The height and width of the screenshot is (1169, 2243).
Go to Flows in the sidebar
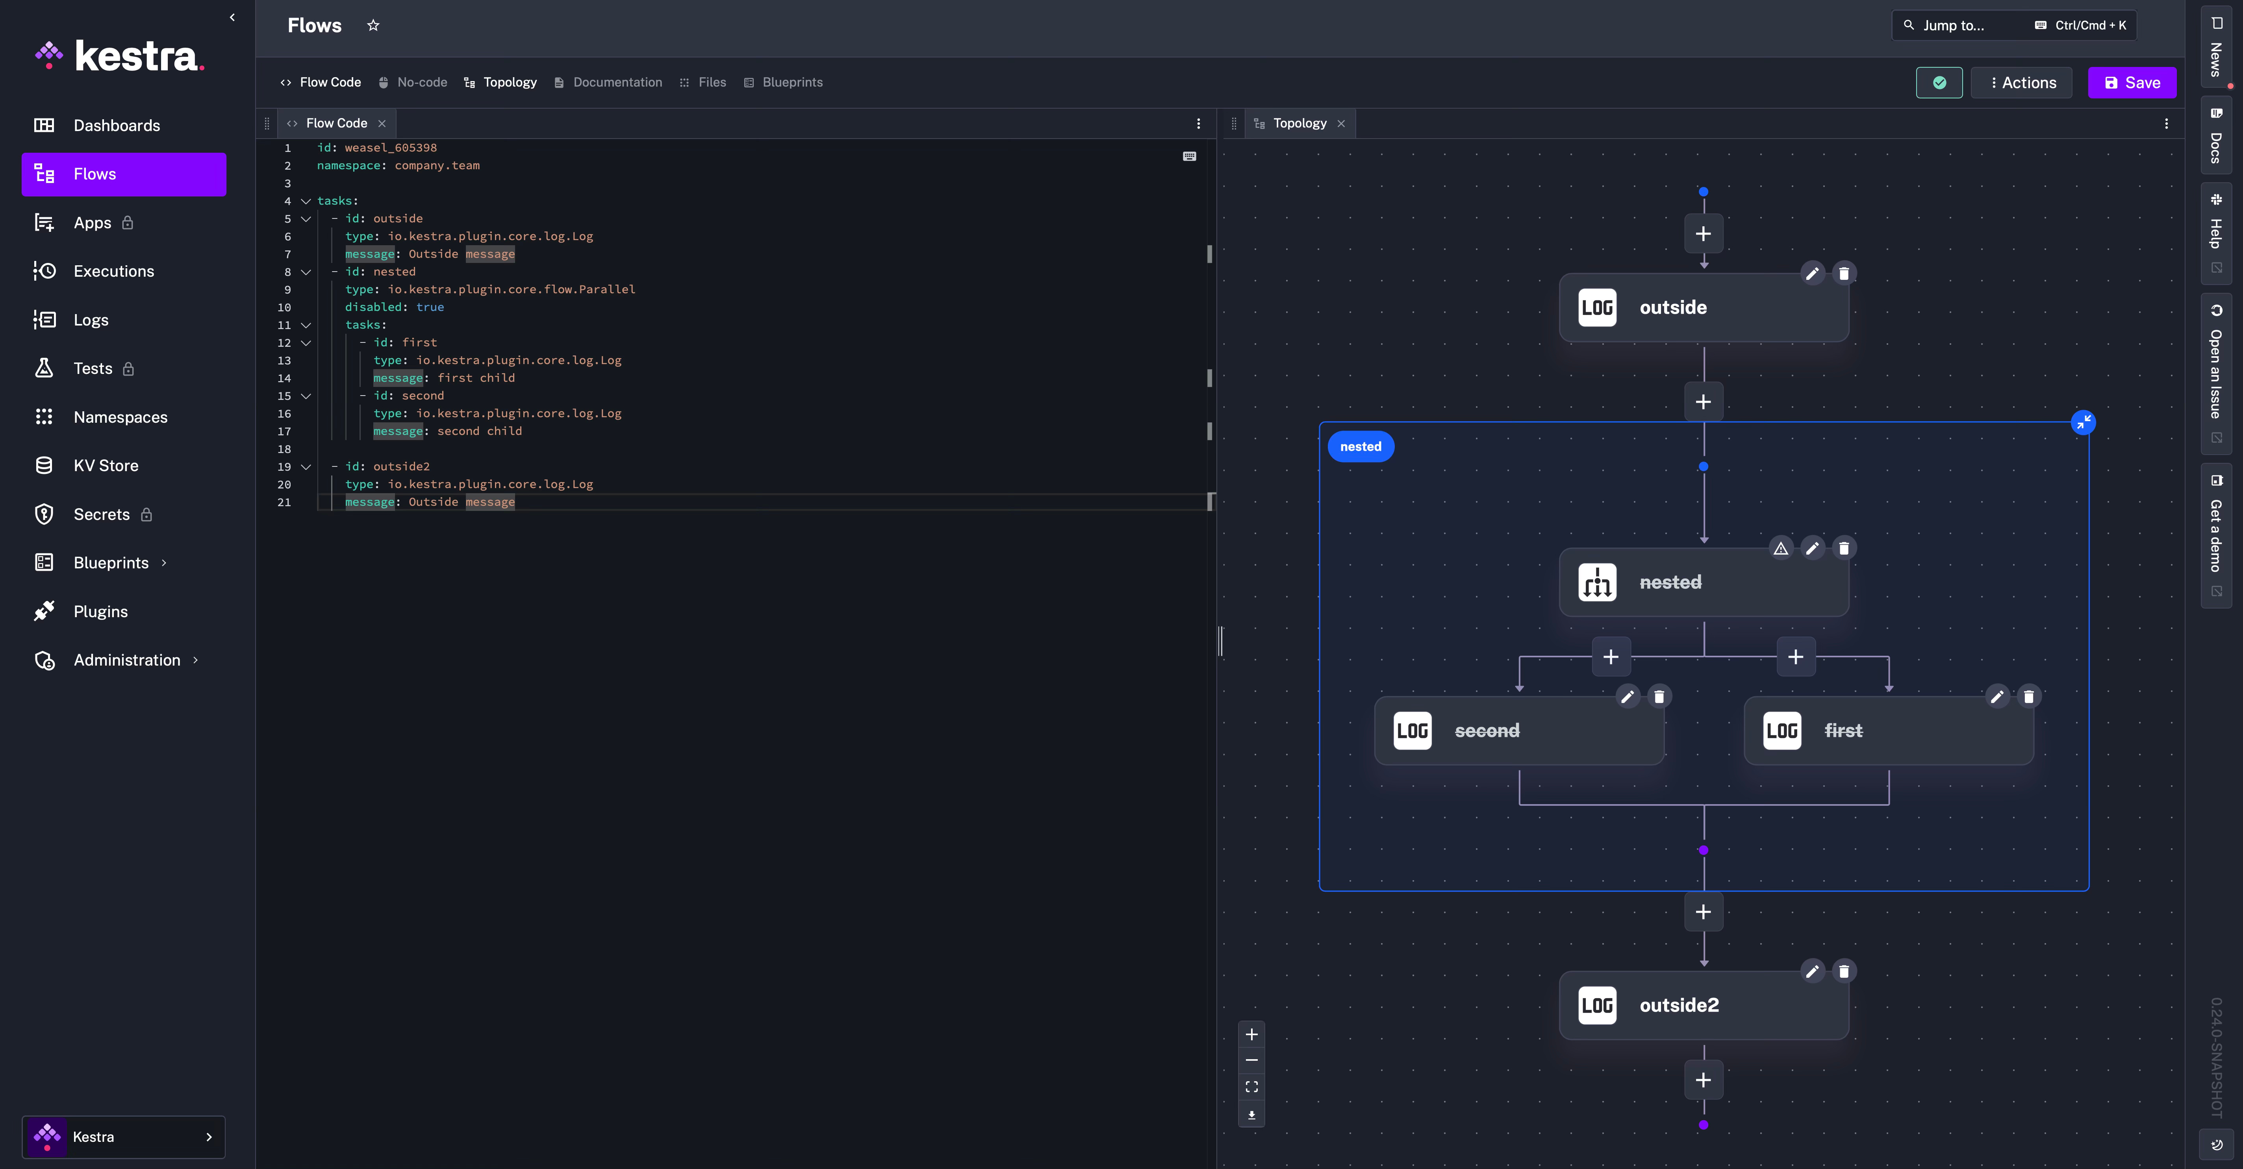(124, 174)
